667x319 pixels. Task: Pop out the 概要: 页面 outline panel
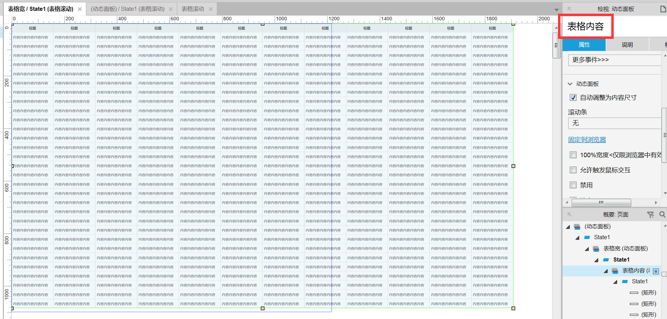570,214
